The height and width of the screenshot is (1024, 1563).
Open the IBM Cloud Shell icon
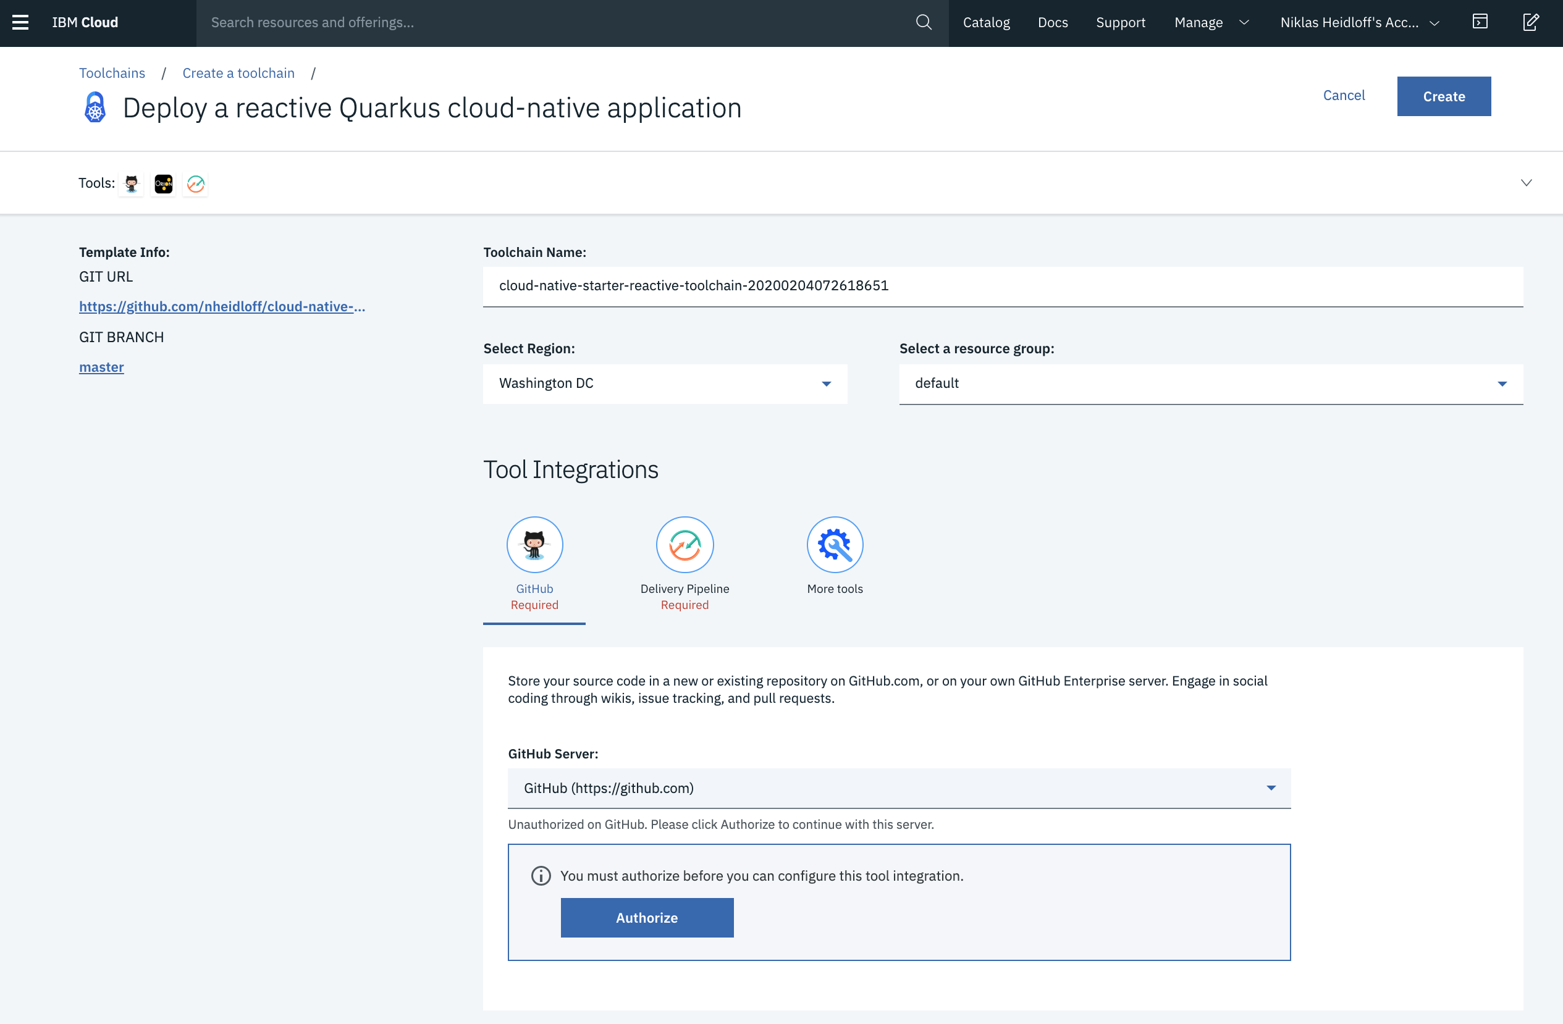pos(1480,22)
